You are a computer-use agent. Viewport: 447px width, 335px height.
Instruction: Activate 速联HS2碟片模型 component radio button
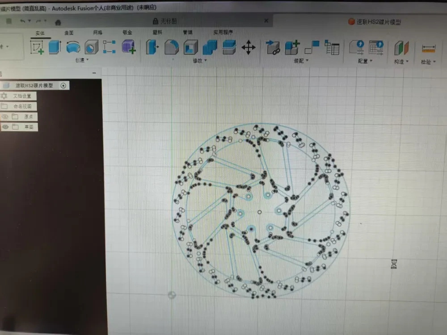(63, 86)
